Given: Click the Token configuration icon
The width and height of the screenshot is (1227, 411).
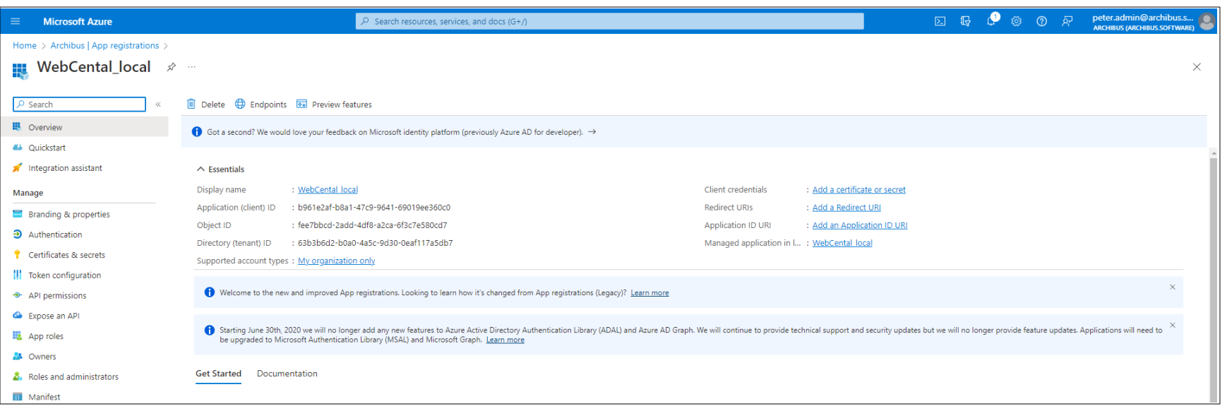Looking at the screenshot, I should 17,275.
